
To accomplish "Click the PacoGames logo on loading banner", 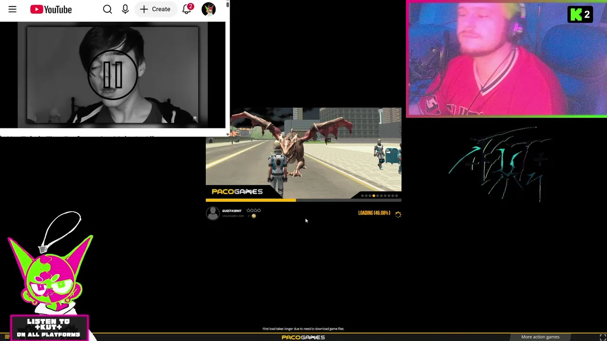I will click(x=237, y=191).
